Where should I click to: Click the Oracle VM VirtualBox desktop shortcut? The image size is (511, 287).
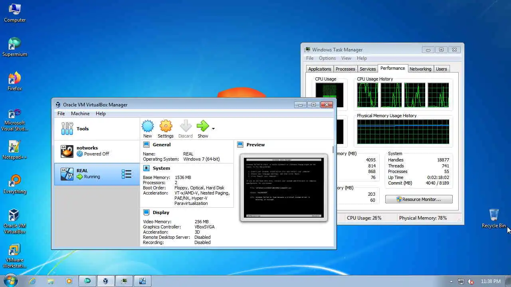(15, 222)
